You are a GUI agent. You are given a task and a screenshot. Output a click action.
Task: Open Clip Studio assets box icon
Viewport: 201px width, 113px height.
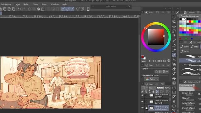click(78, 9)
